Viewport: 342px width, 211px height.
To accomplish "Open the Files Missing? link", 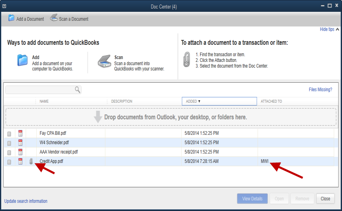I will point(320,90).
